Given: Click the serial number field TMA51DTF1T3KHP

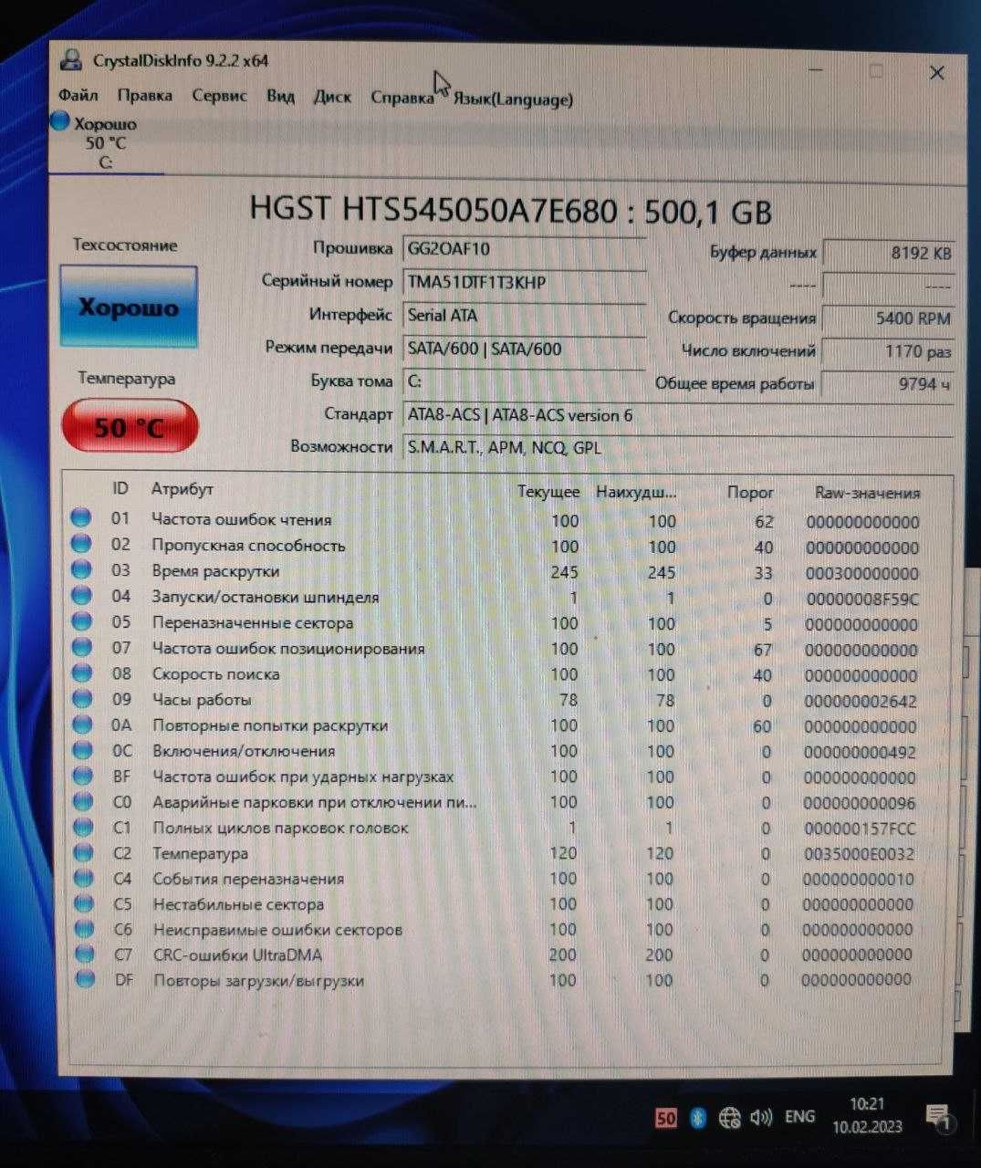Looking at the screenshot, I should click(524, 282).
